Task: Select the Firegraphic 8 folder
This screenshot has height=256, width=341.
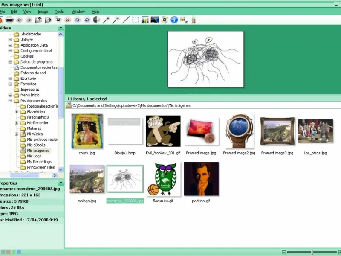Action: [38, 117]
